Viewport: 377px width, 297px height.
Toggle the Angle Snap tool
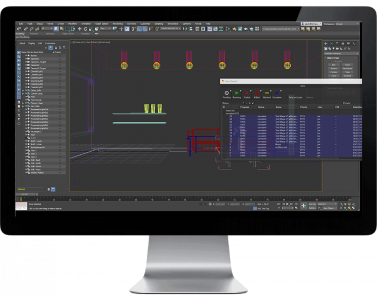coord(139,29)
